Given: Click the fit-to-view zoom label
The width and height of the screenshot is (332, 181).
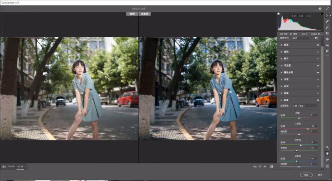Looking at the screenshot, I should tap(8, 167).
